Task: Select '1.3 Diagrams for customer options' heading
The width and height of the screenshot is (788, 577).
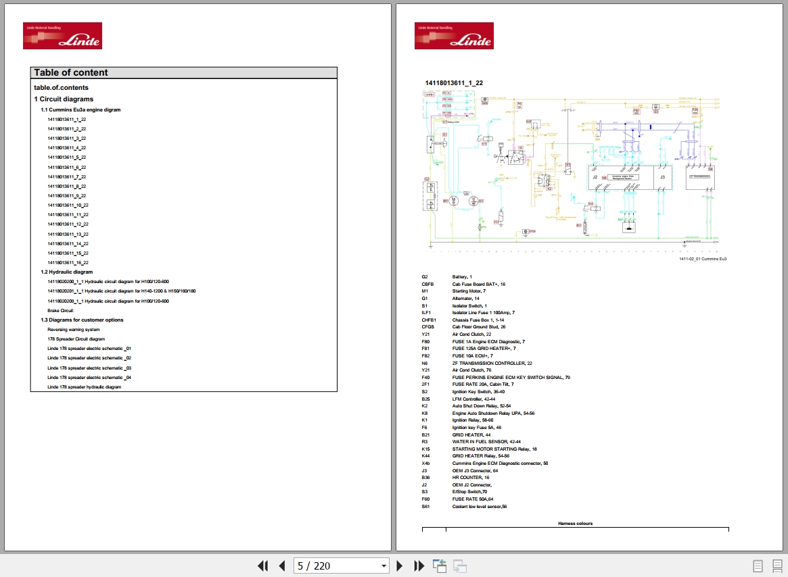Action: (x=82, y=320)
